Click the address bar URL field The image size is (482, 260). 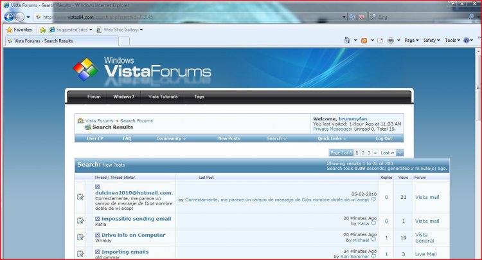(x=188, y=17)
